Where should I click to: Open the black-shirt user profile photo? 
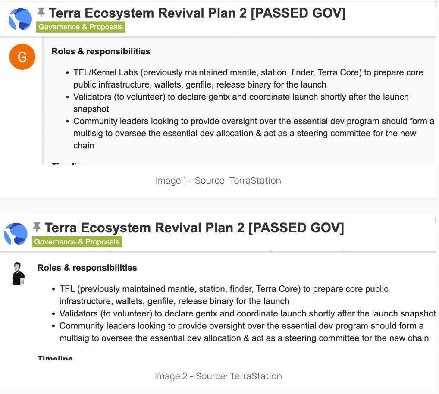[x=18, y=273]
